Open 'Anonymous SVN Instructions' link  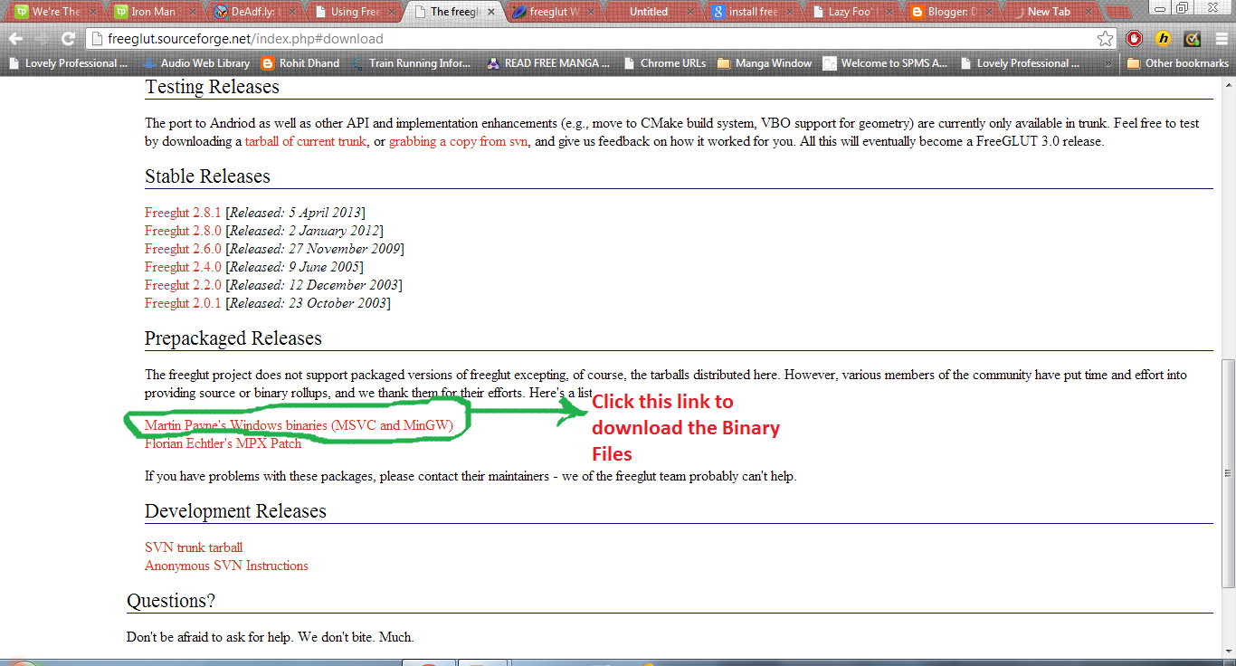click(226, 566)
